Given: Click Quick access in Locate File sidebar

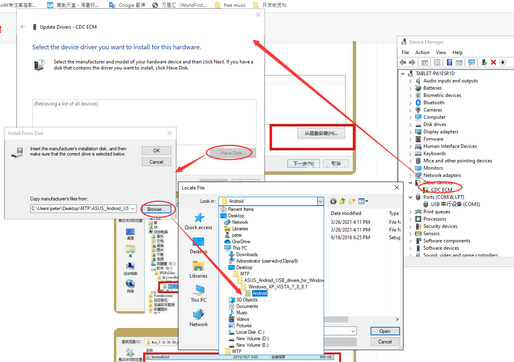Looking at the screenshot, I should [198, 221].
